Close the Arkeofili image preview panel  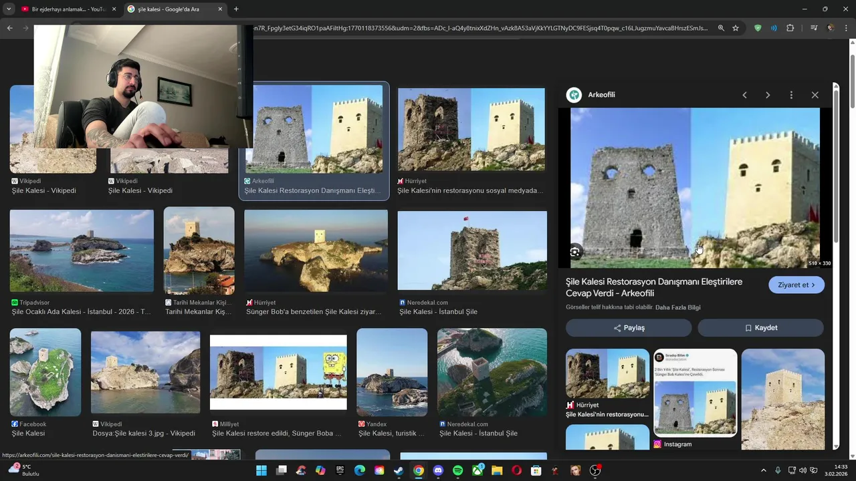coord(815,95)
